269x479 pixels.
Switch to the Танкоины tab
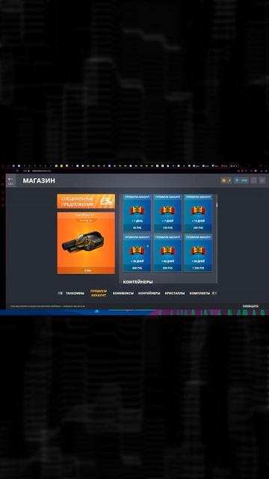tap(75, 293)
